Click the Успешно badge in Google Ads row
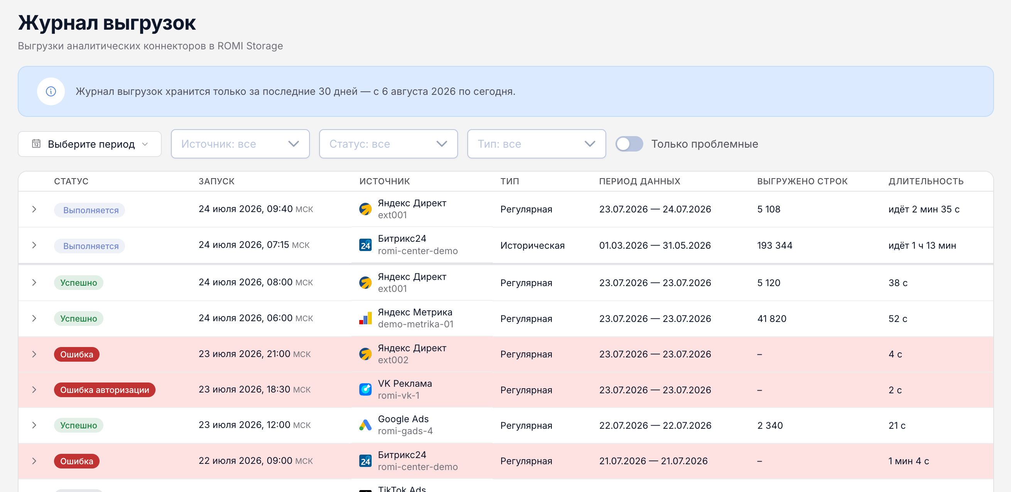 point(78,425)
